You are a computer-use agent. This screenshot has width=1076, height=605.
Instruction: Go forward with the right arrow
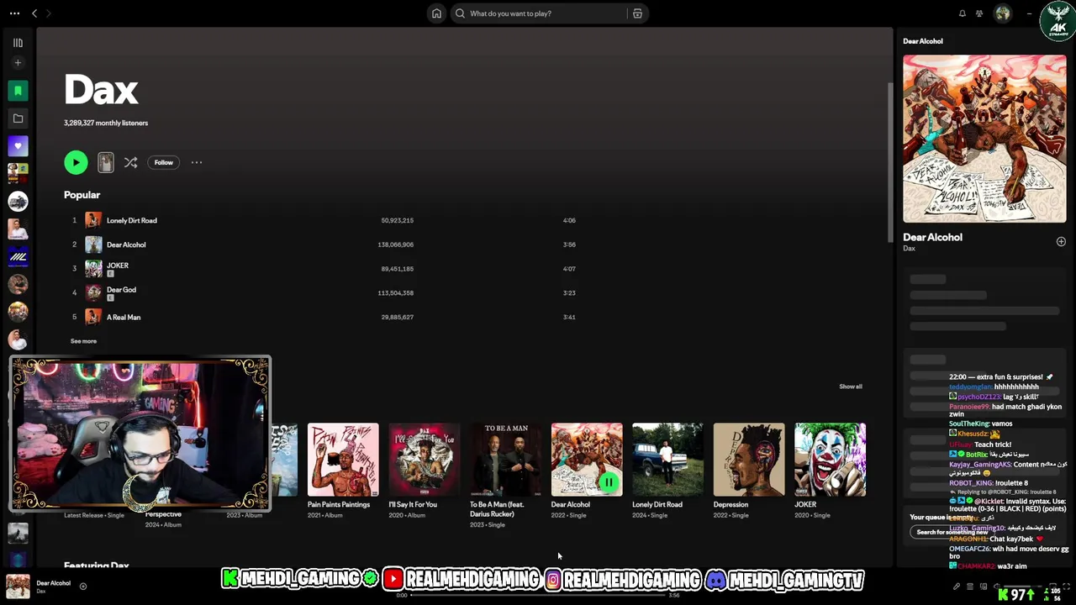pos(48,13)
